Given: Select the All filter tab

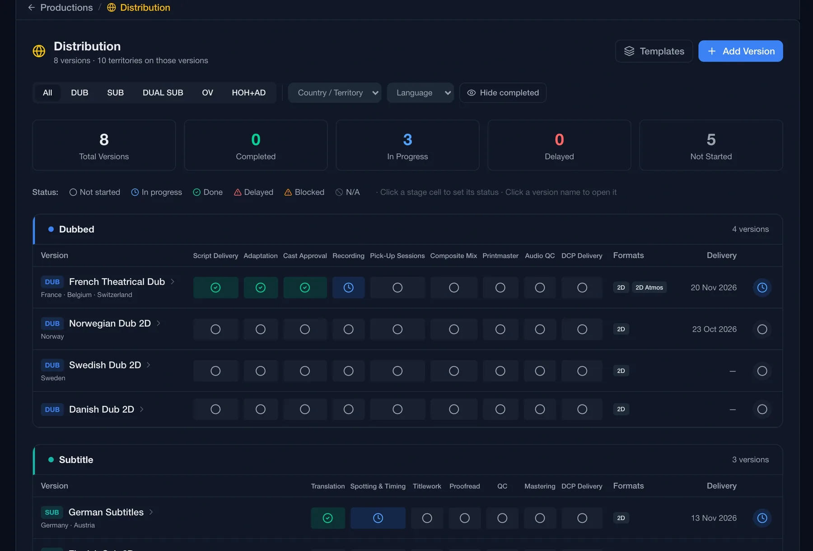Looking at the screenshot, I should [x=47, y=93].
